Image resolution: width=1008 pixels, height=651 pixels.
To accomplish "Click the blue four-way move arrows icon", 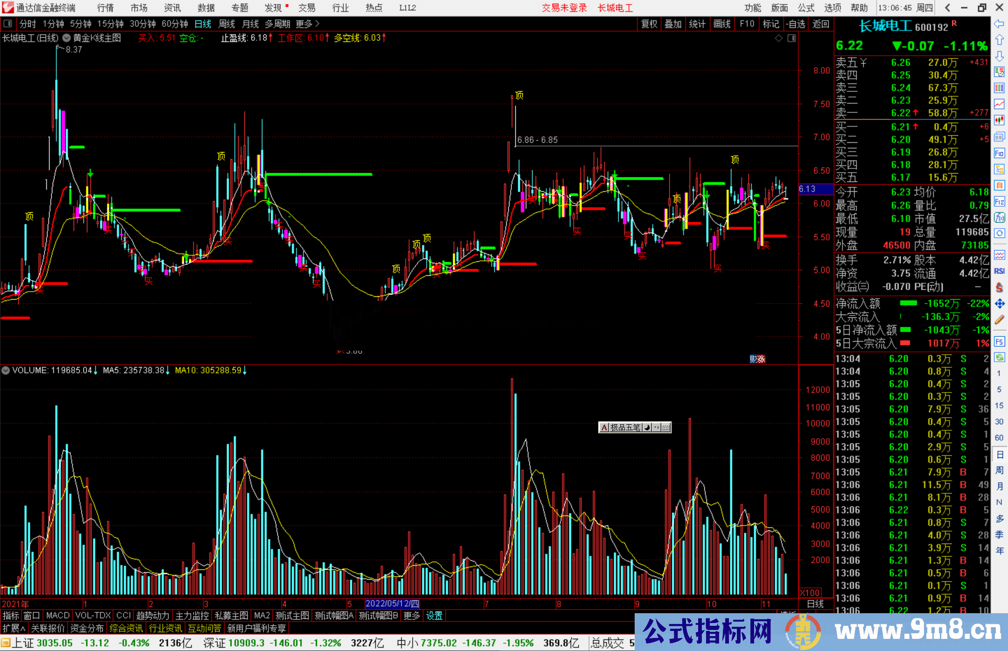I will 999,304.
